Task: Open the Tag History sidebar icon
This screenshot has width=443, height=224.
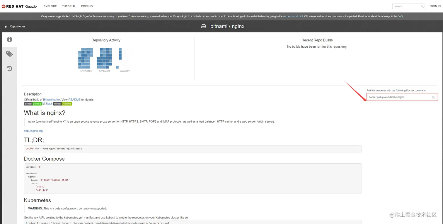Action: [9, 69]
